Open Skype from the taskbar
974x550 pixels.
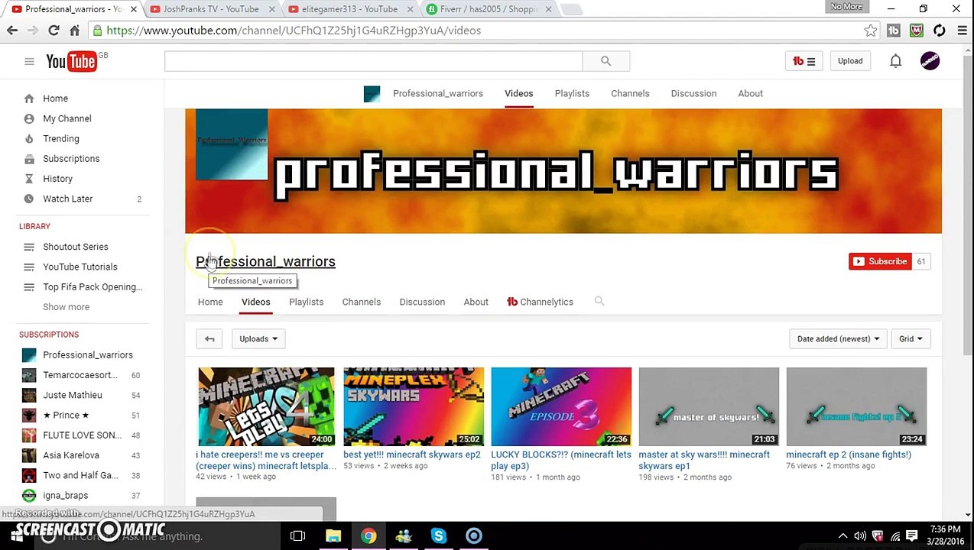[x=438, y=536]
